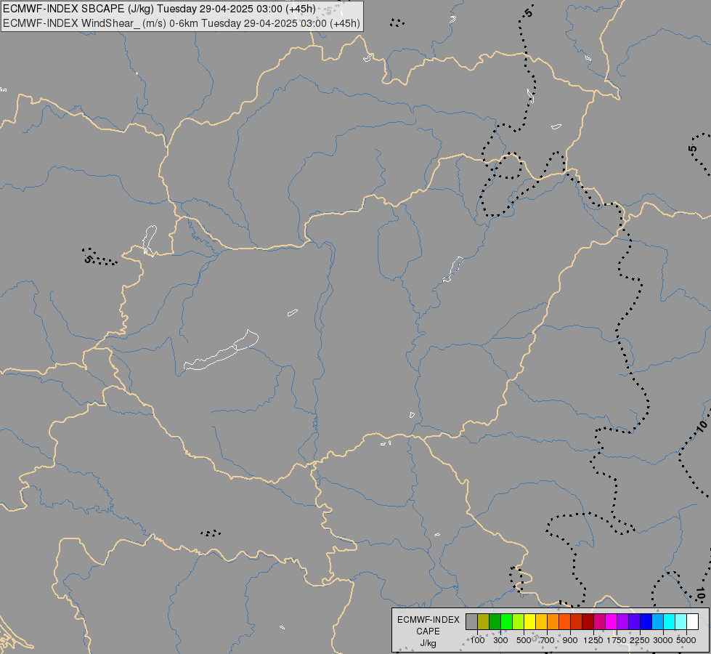Screen dimensions: 711x654
Task: Pick the dark green legend swatch
Action: coord(495,622)
